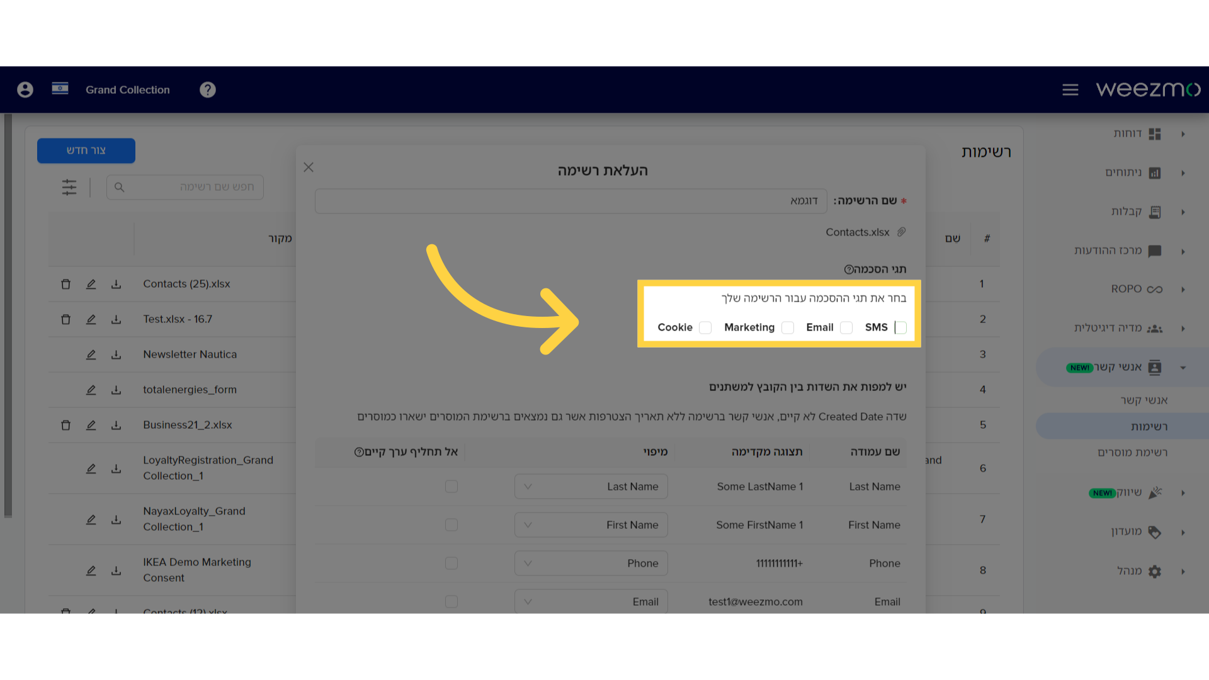Click the search input field for lists
1209x680 pixels.
185,187
